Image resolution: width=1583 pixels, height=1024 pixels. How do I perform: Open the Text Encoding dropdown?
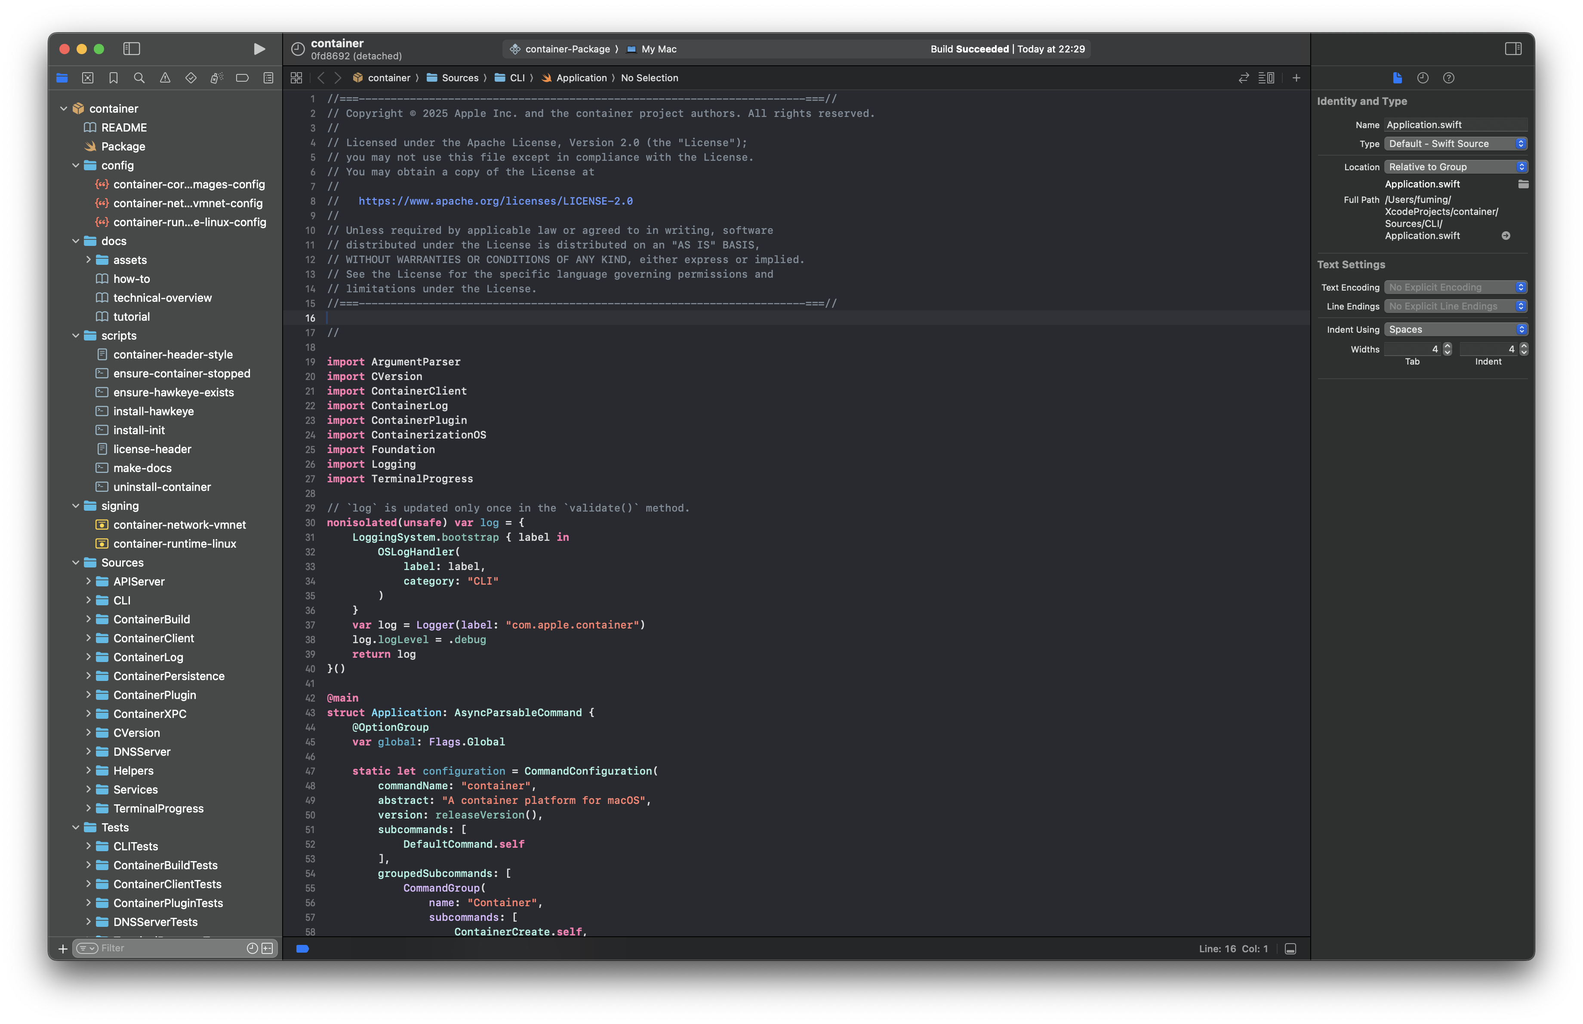coord(1456,287)
